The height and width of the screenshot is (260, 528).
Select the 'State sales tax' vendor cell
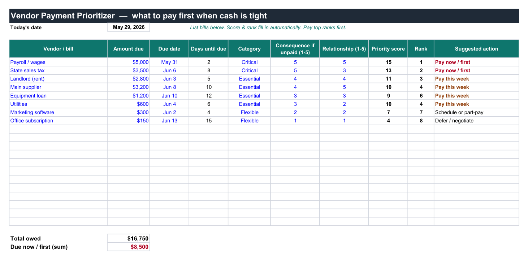tap(58, 70)
